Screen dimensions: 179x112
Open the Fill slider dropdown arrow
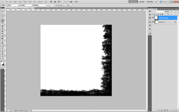(x=174, y=14)
